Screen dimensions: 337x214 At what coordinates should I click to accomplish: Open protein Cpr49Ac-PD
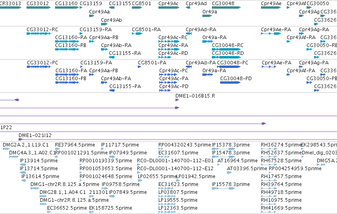pyautogui.click(x=174, y=86)
